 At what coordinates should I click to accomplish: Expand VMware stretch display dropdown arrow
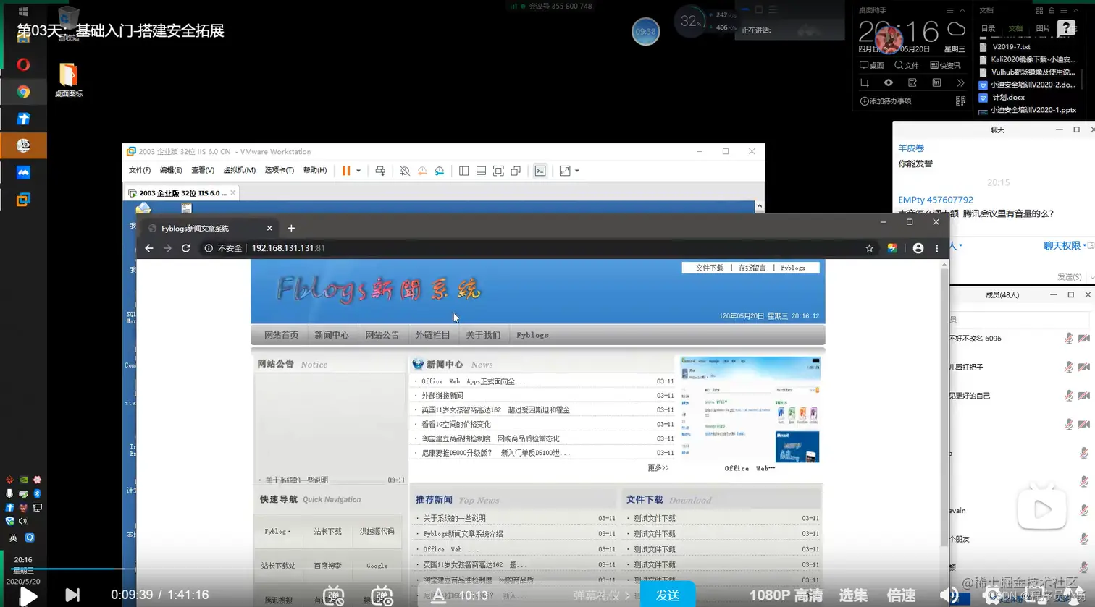pyautogui.click(x=577, y=171)
